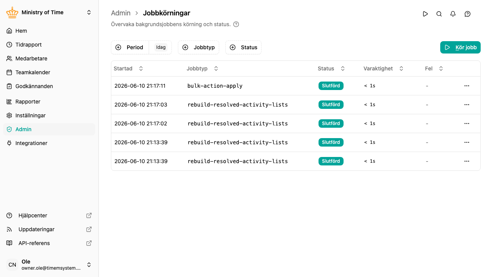Click job type in 21:17:02 row

(238, 123)
